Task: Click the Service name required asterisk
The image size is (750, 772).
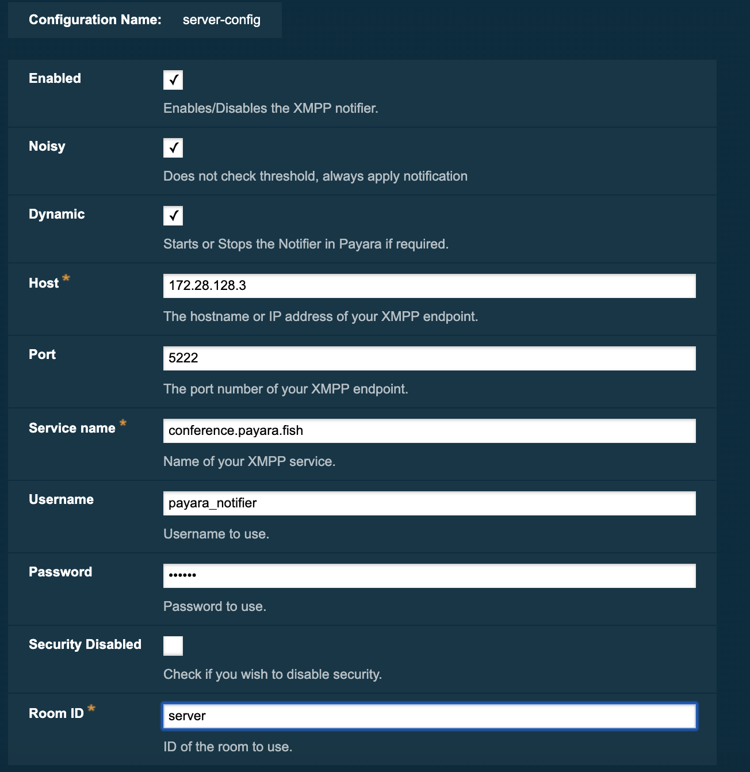Action: (x=123, y=424)
